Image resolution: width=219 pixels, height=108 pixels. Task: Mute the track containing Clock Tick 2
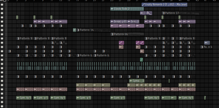tap(2, 9)
